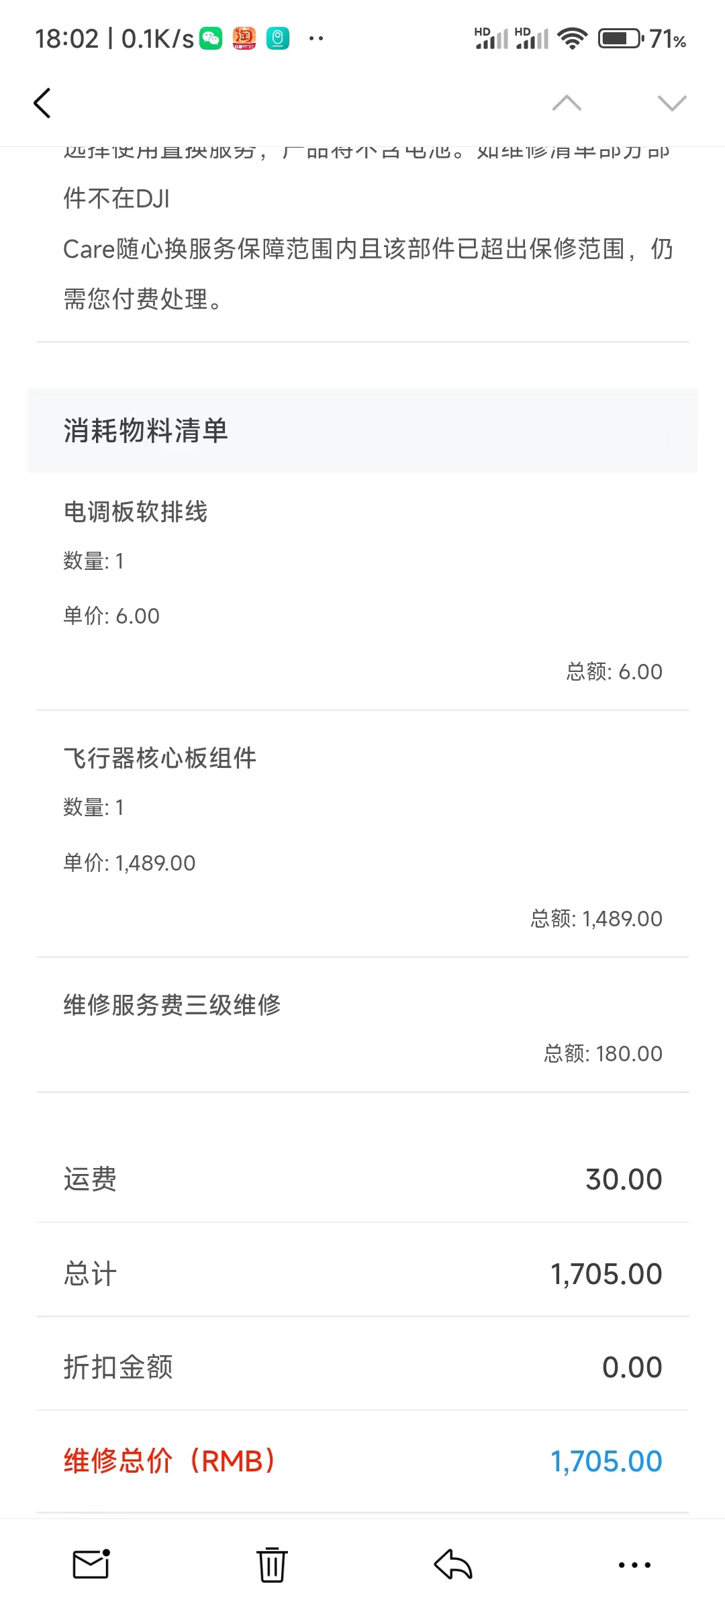The width and height of the screenshot is (725, 1611).
Task: Tap the 运费 30.00 row
Action: (x=362, y=1179)
